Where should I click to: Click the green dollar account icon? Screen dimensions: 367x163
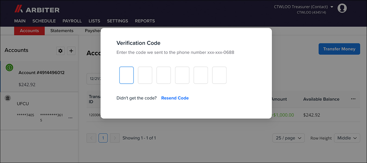10,68
